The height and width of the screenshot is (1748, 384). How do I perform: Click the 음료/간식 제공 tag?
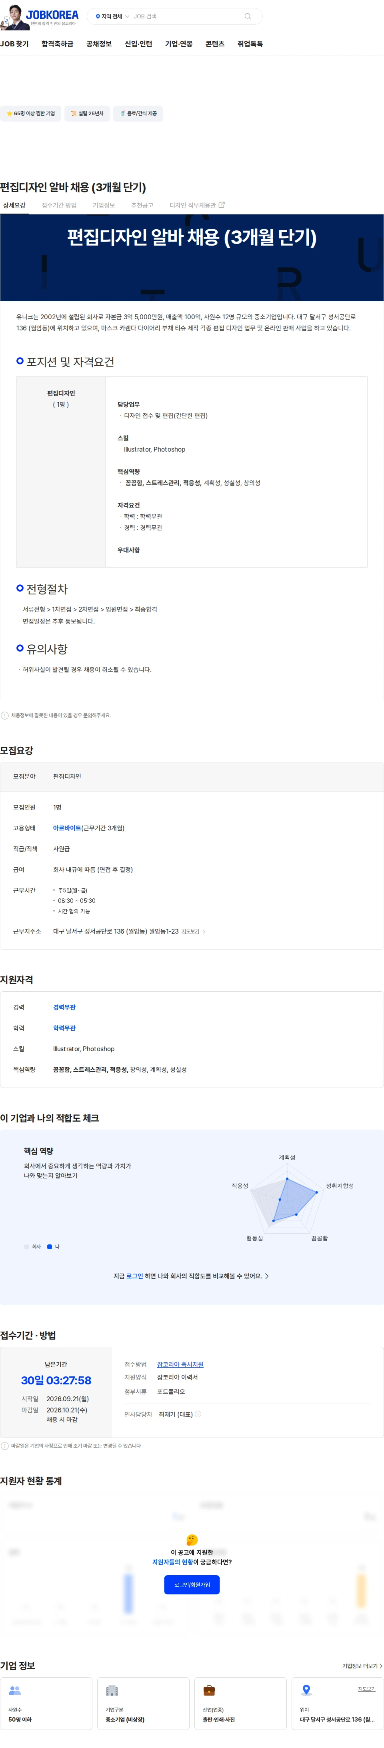point(138,113)
